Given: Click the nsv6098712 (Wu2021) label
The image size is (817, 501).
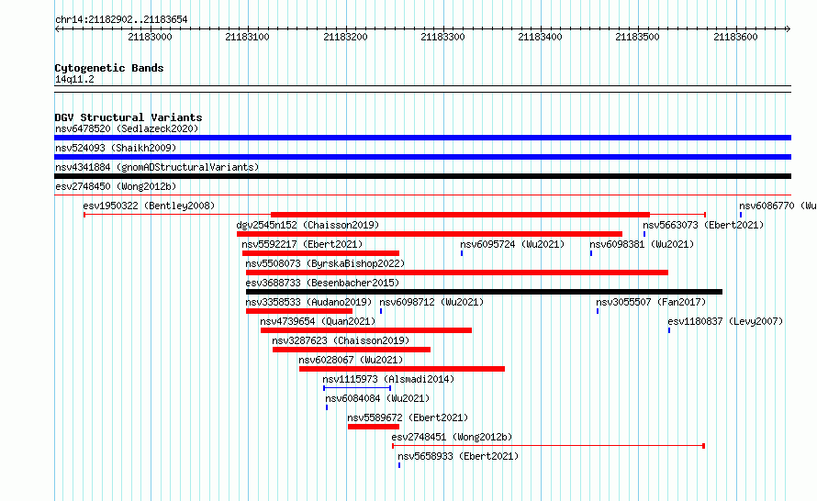Looking at the screenshot, I should coord(431,302).
